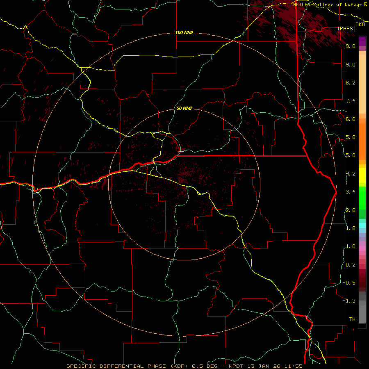Click the 8.2 value on color scale
The image size is (369, 369).
(351, 82)
